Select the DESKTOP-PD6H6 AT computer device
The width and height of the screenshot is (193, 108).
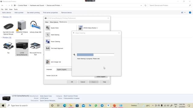[22, 28]
